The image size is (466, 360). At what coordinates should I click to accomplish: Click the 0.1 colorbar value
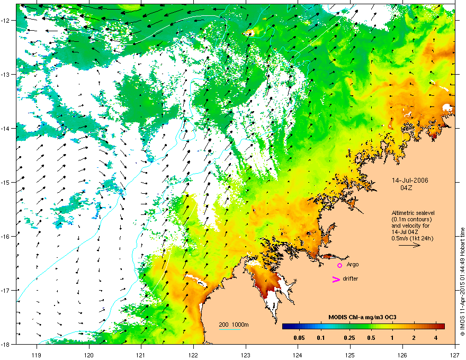[x=321, y=338]
